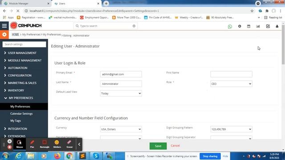
Task: Select the Rectangle tool in Screencastify
Action: point(45,144)
